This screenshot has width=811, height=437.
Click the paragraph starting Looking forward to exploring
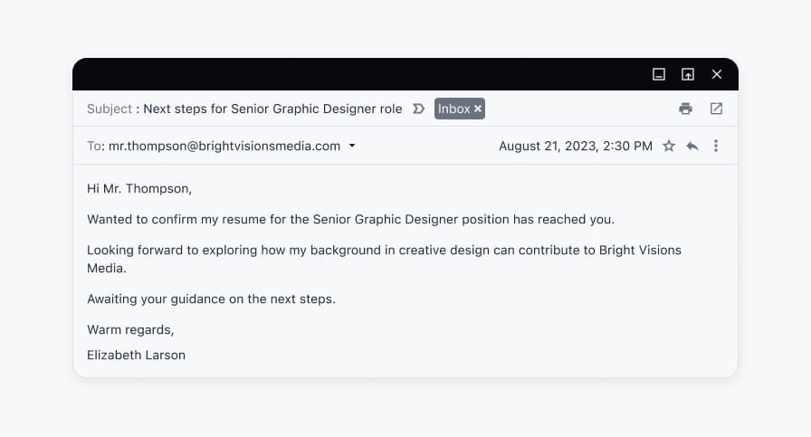coord(384,259)
